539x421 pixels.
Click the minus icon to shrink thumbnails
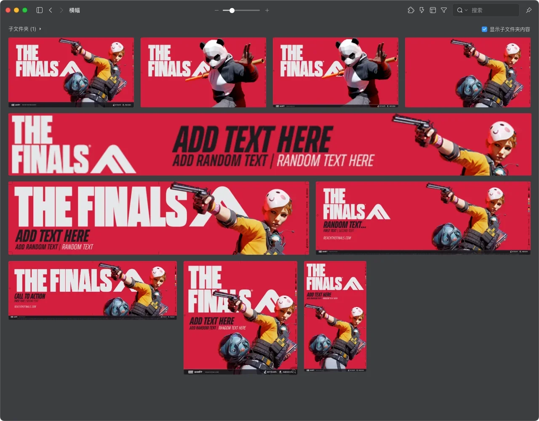[x=216, y=10]
